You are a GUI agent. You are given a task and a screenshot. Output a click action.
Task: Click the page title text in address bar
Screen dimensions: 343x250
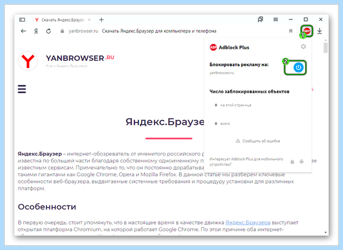[159, 31]
